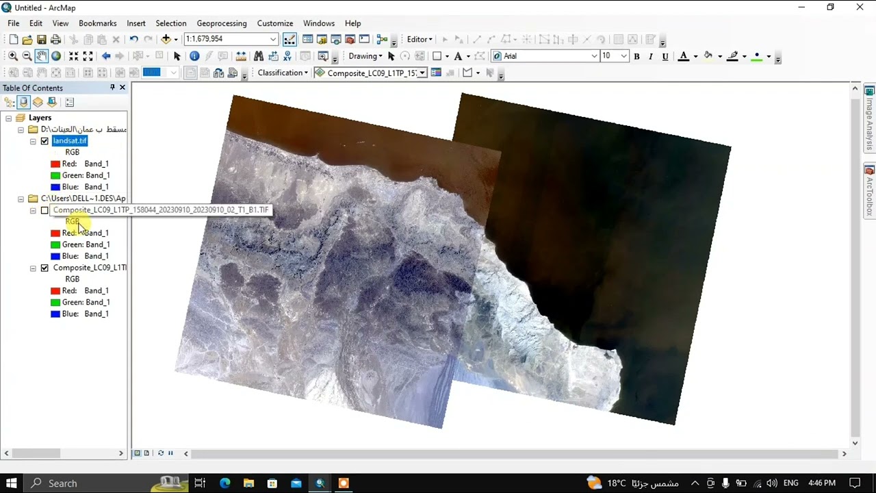Open the Selection menu
The width and height of the screenshot is (876, 493).
[x=171, y=23]
